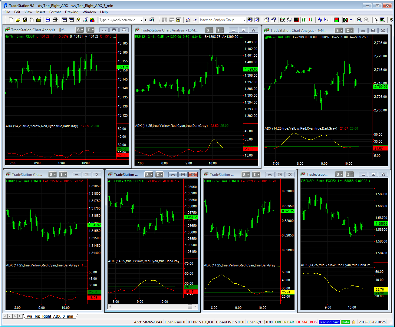The image size is (395, 327).
Task: Click the decrease bar spacing icon
Action: click(x=320, y=20)
